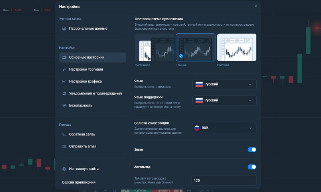Screen dimensions: 321x192
Task: Go to Уведомления и подтверждения
Action: point(93,94)
